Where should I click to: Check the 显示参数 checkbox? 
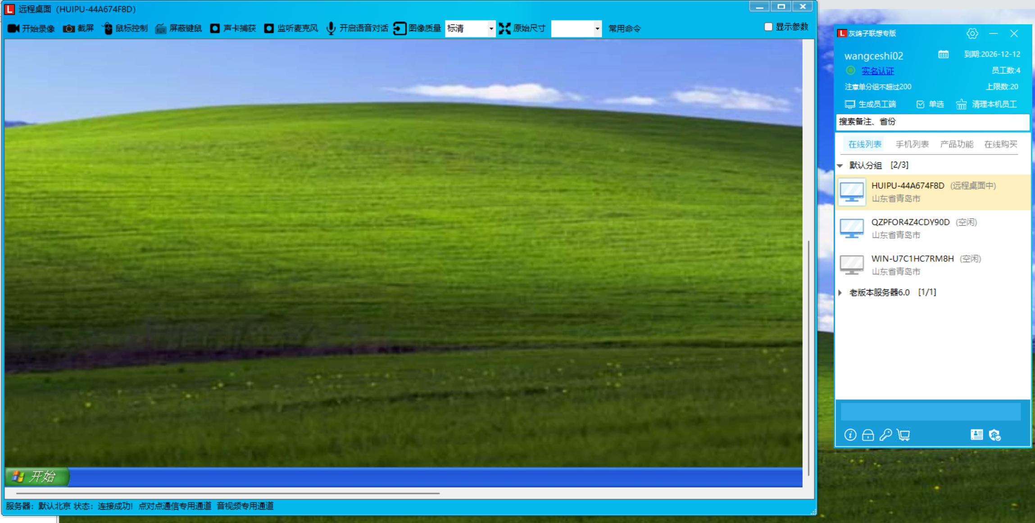[768, 27]
